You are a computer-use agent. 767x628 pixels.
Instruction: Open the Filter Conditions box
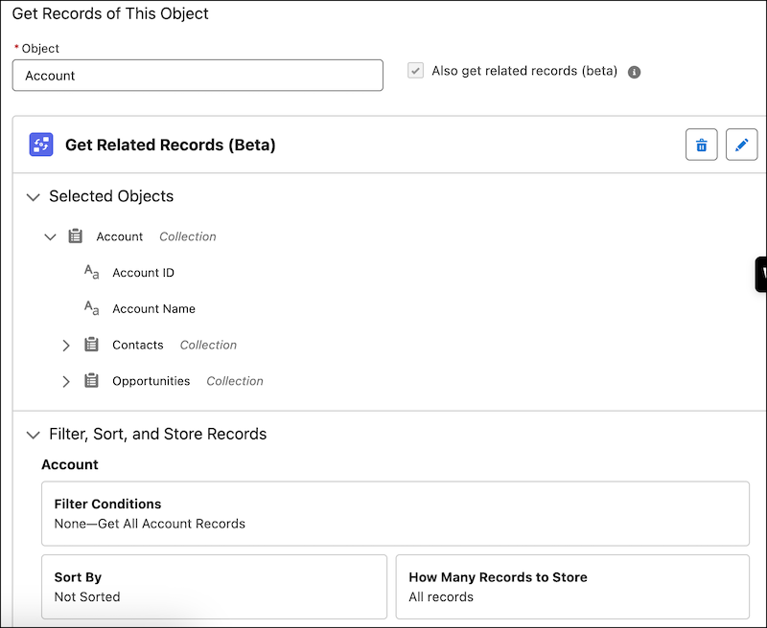coord(395,514)
